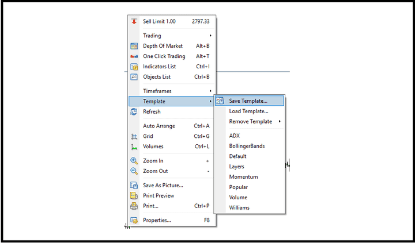
Task: Click the Depth Of Market icon
Action: (x=134, y=46)
